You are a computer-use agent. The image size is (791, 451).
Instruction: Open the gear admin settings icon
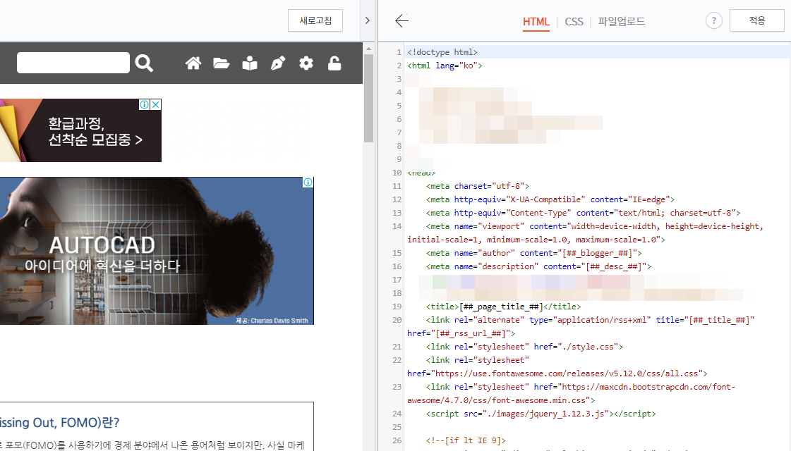[306, 63]
